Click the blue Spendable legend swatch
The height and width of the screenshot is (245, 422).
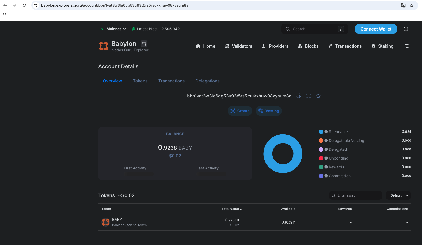point(321,132)
